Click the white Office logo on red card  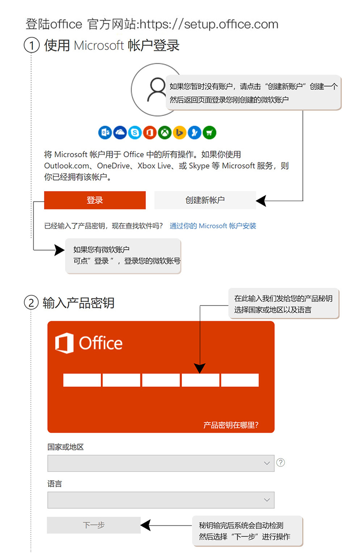[x=88, y=343]
